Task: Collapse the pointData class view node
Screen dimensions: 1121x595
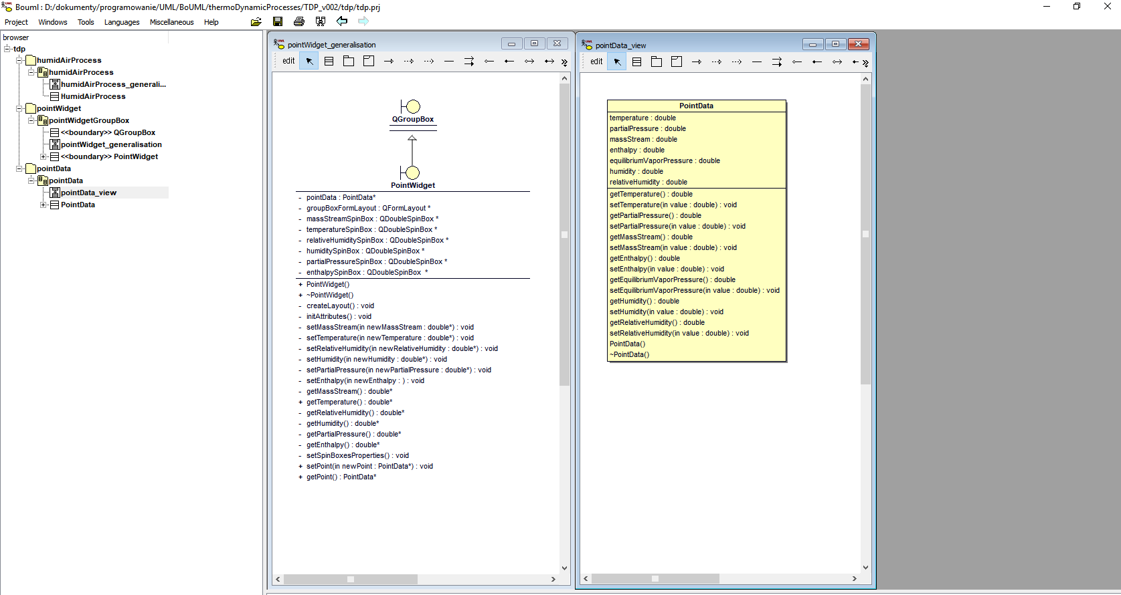Action: [31, 181]
